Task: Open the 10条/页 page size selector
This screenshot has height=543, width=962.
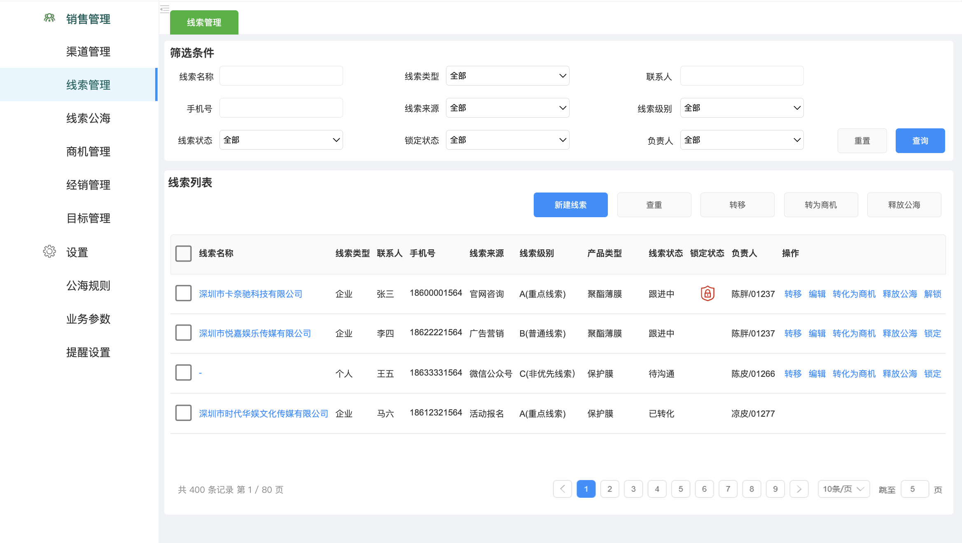Action: click(x=844, y=489)
